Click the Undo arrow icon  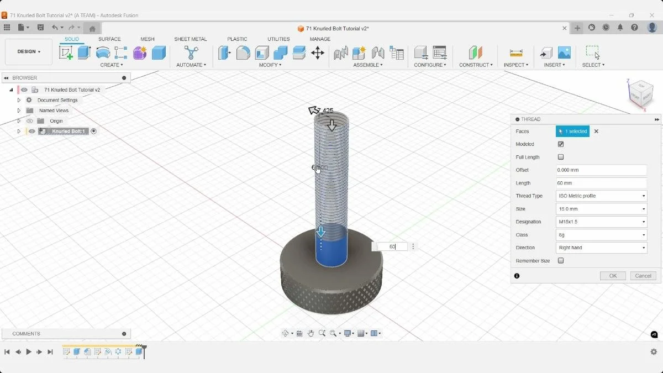55,28
